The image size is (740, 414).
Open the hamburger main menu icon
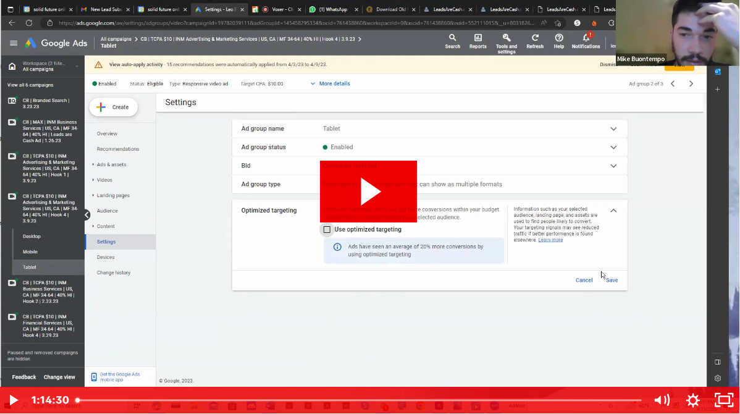coord(14,43)
